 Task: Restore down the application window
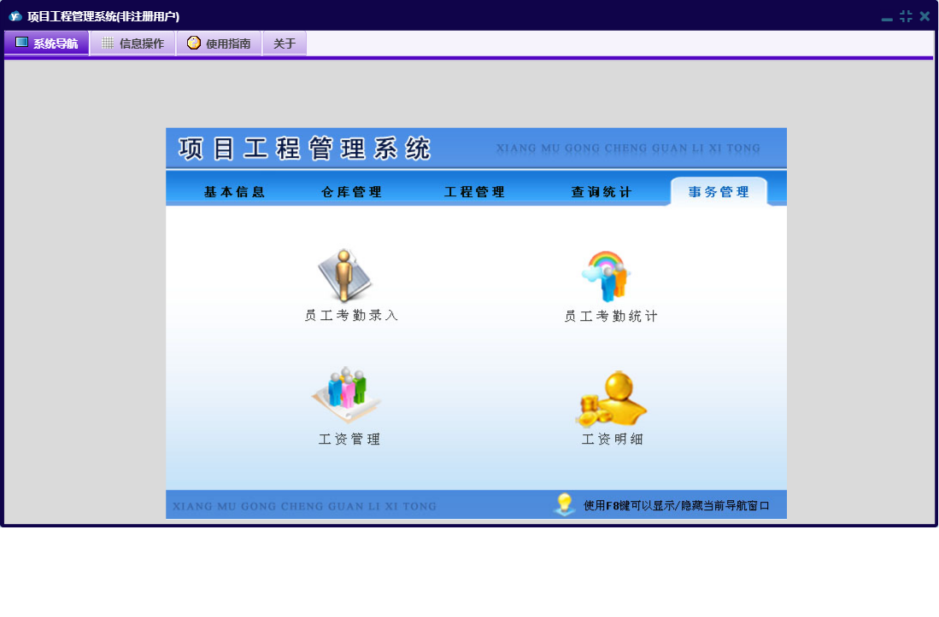[x=906, y=16]
